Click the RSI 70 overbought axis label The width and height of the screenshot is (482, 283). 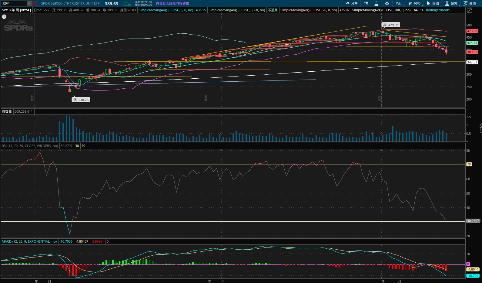469,164
